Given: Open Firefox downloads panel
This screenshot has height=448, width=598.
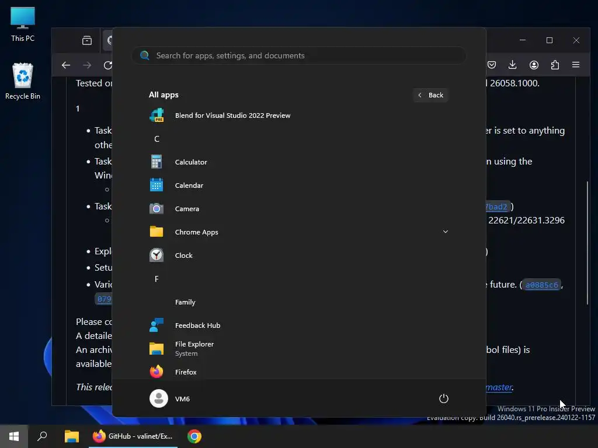Looking at the screenshot, I should point(513,65).
